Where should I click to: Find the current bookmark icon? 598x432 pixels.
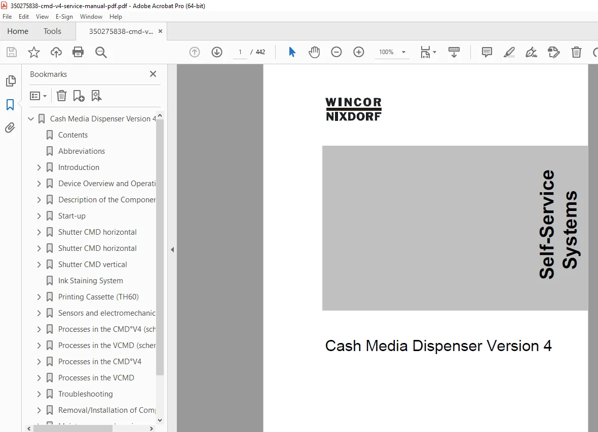[x=96, y=96]
